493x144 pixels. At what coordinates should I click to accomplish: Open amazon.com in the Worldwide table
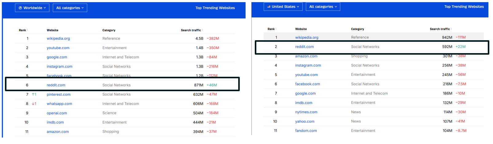click(58, 132)
